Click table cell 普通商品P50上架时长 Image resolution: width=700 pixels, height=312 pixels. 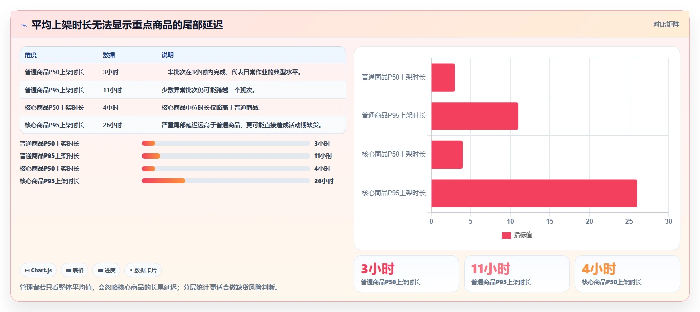point(54,72)
